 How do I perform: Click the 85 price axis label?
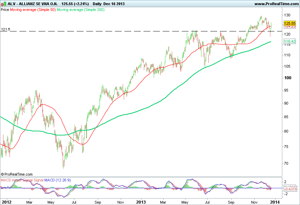286,117
